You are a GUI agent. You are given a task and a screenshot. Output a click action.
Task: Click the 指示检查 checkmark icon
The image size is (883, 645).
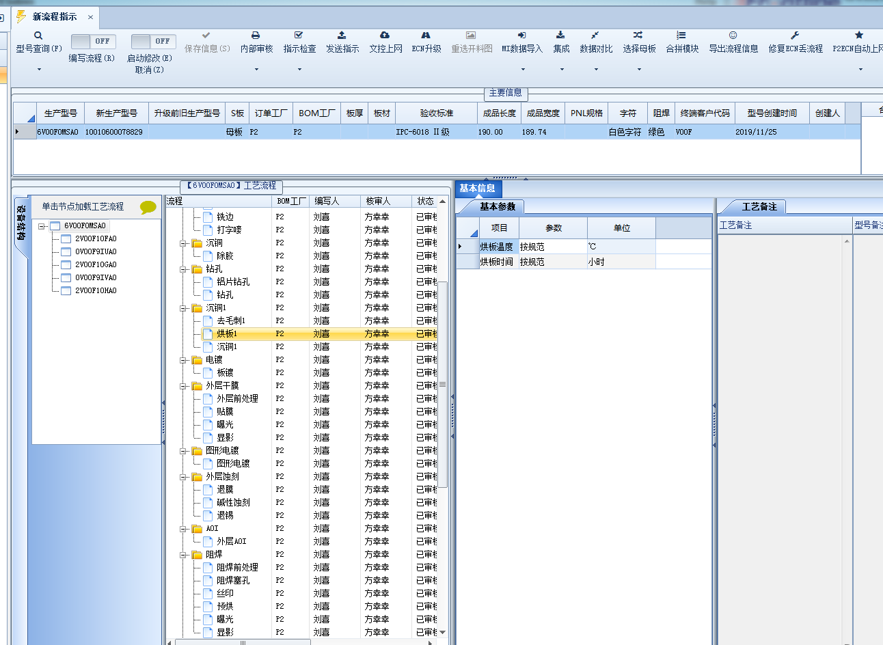(x=299, y=35)
